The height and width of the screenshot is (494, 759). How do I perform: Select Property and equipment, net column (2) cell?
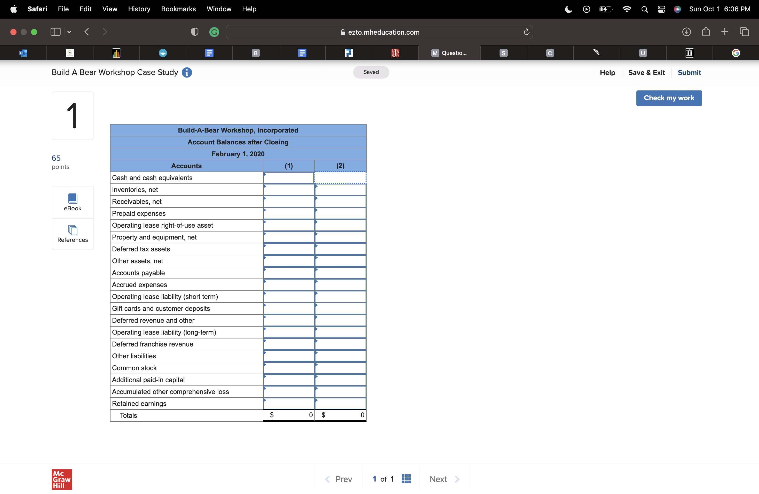pos(340,237)
